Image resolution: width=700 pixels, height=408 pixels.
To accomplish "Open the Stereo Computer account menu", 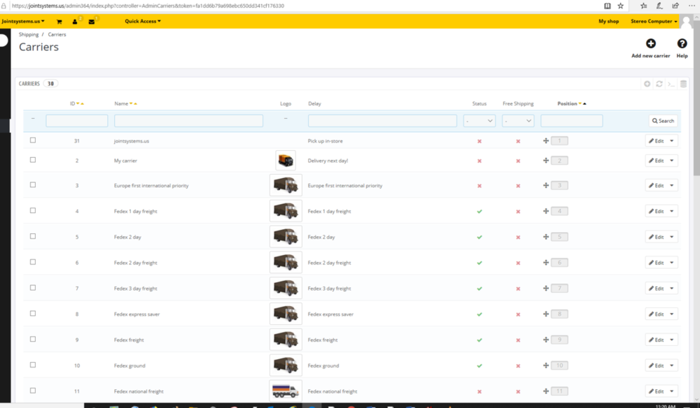I will pos(654,22).
